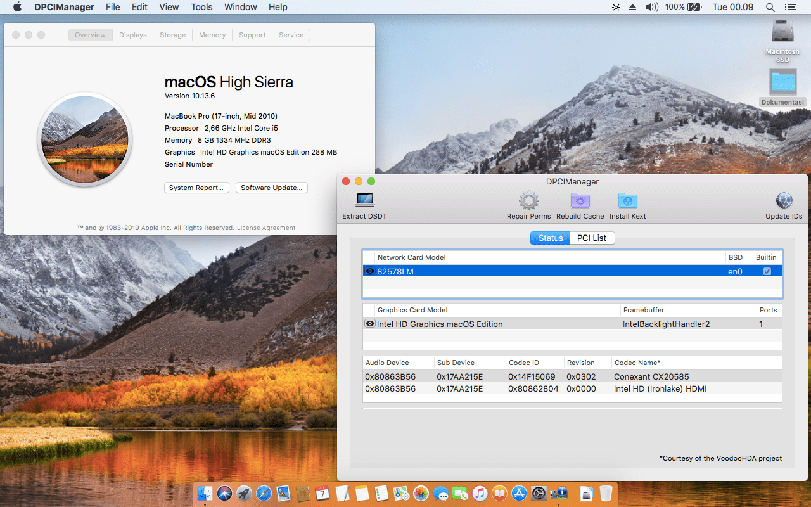Click the Software Update button
811x507 pixels.
coord(272,188)
